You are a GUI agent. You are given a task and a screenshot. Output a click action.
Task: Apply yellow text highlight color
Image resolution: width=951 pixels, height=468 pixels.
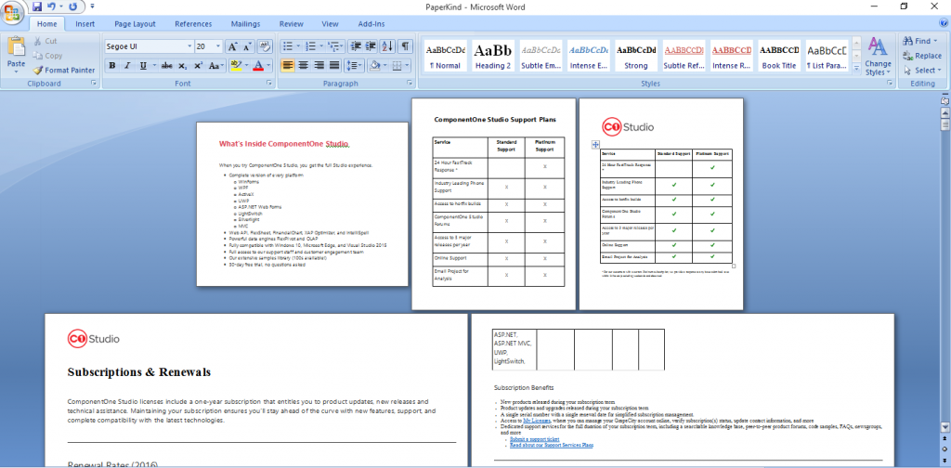pyautogui.click(x=237, y=66)
